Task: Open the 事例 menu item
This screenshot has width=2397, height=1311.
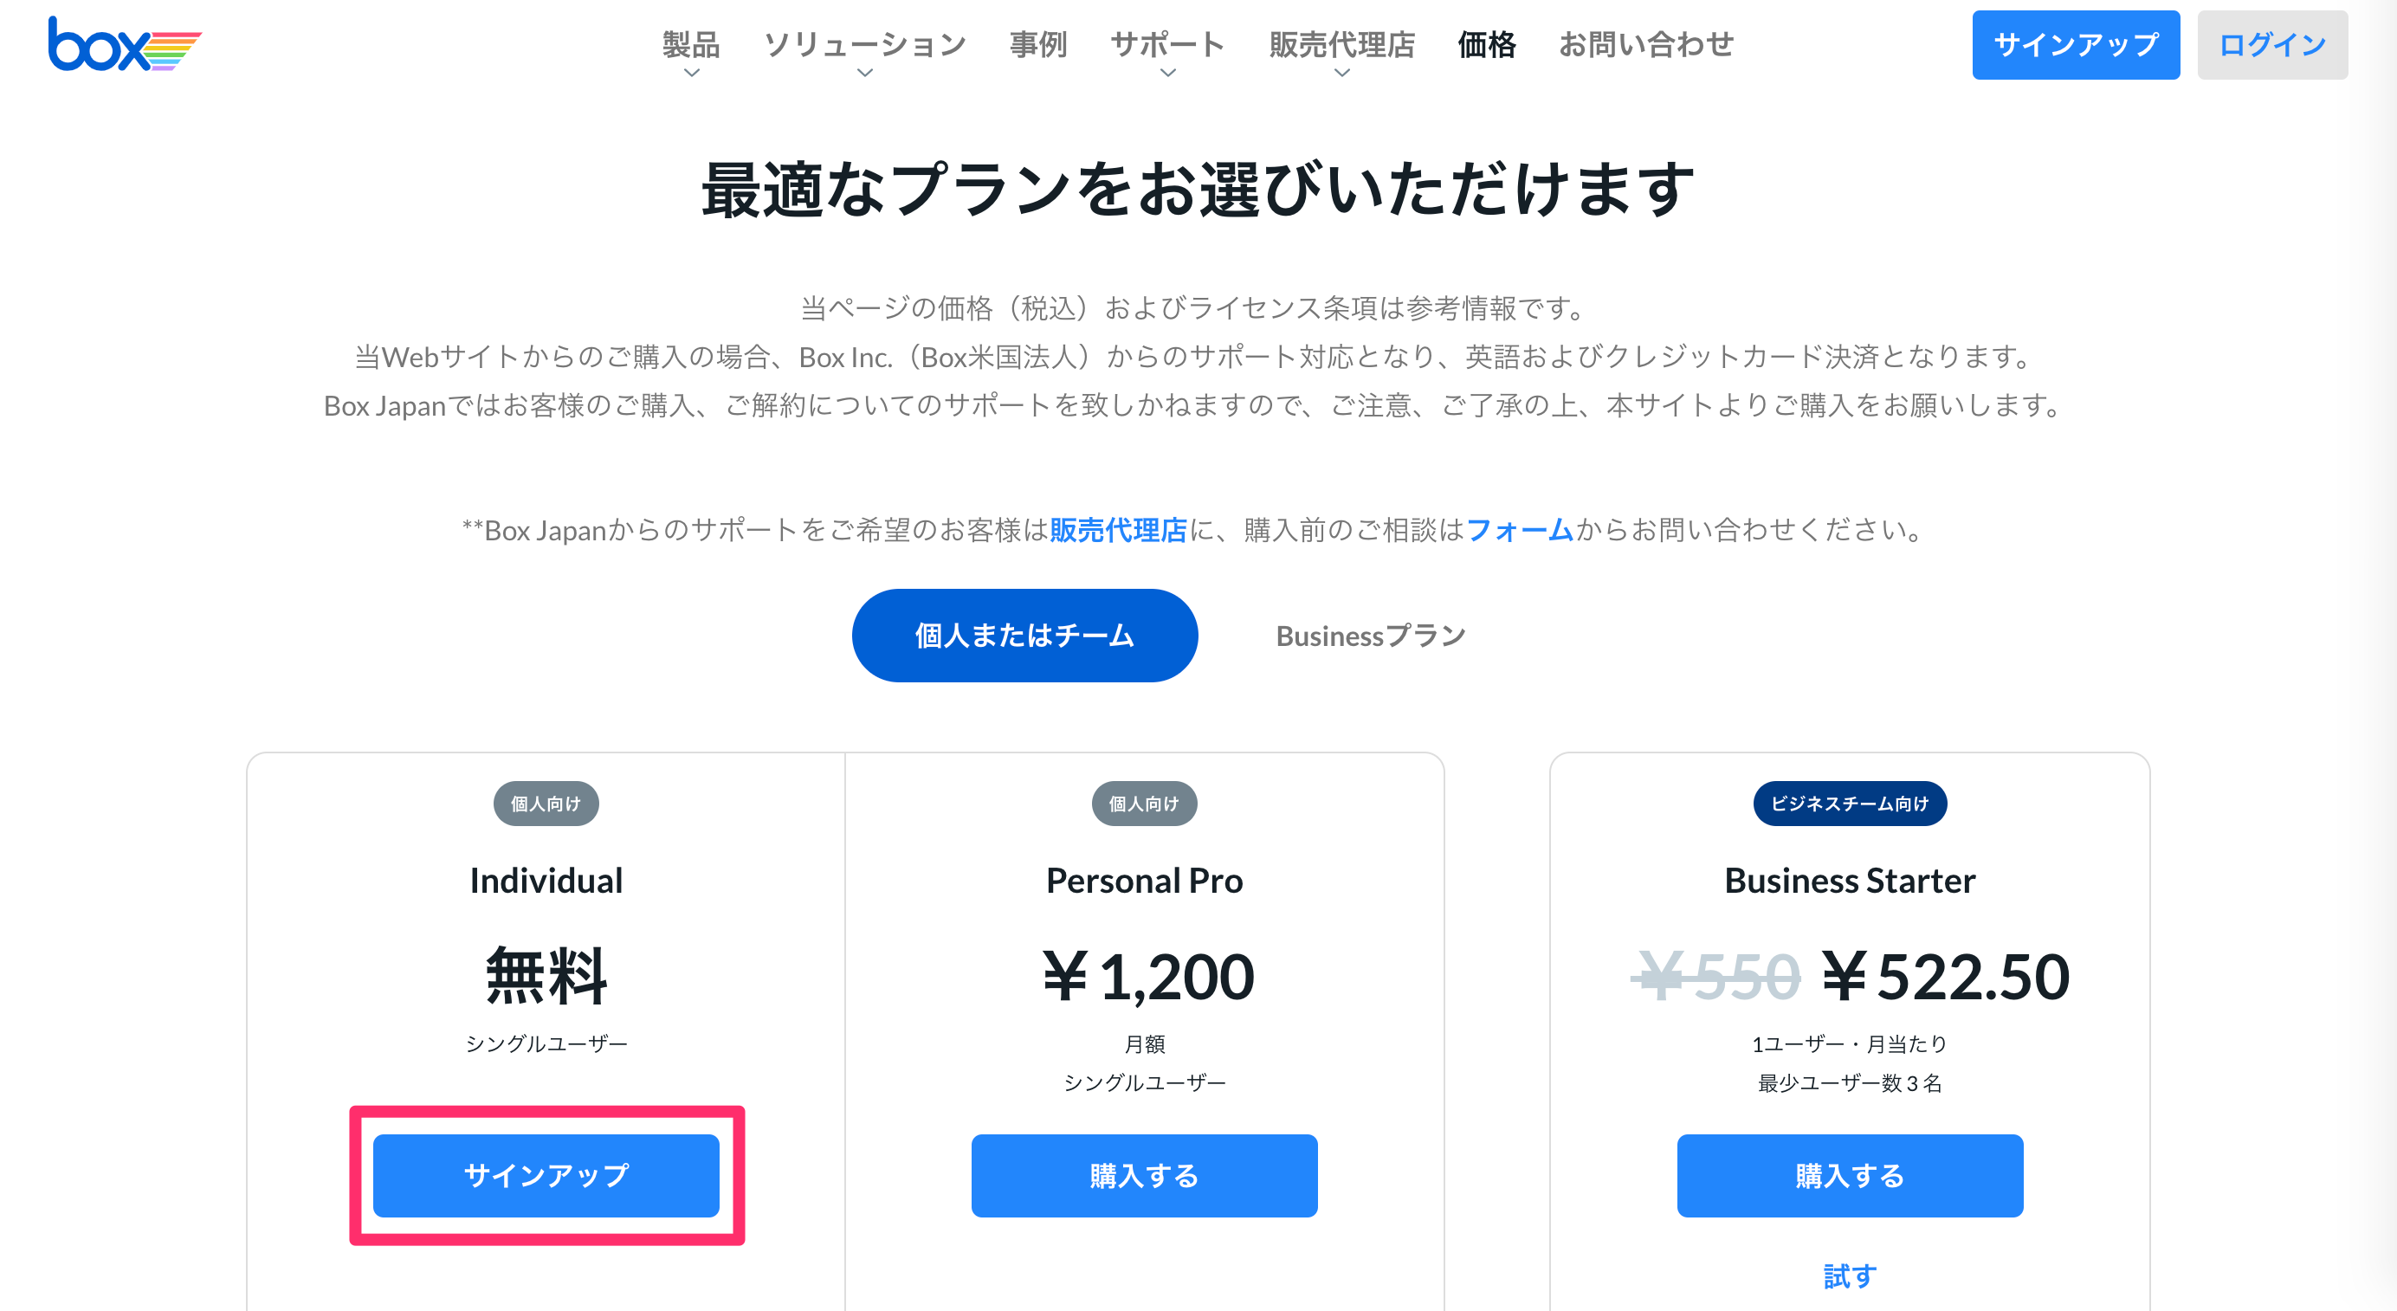Action: (x=1038, y=45)
